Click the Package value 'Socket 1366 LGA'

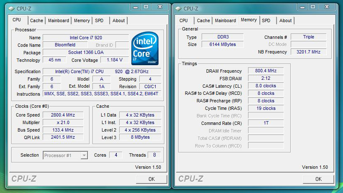(x=86, y=53)
